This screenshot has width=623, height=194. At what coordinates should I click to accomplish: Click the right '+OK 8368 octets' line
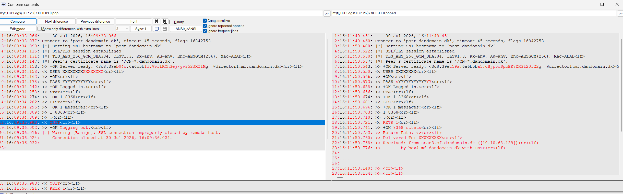point(475,128)
